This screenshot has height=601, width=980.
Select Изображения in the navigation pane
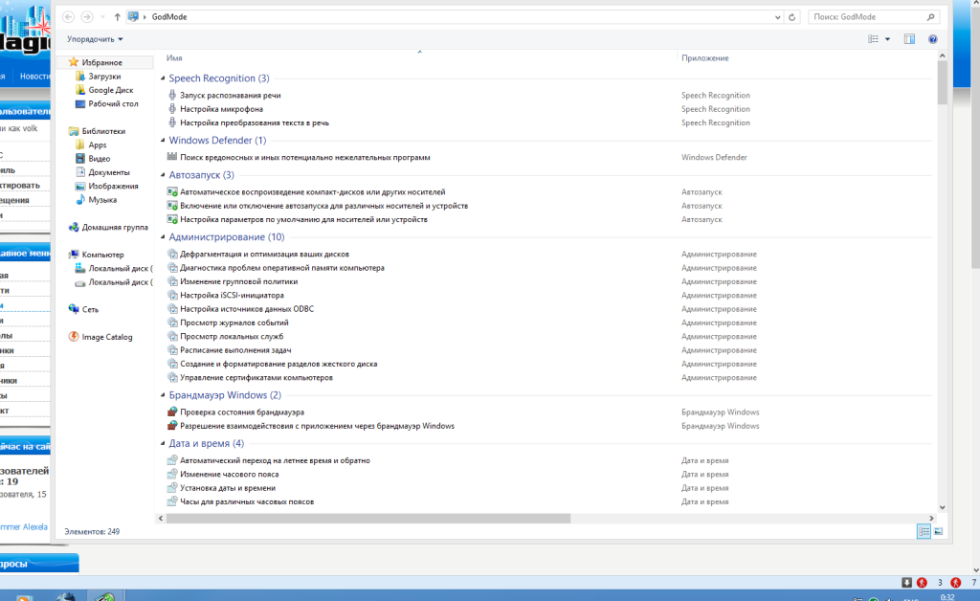[x=113, y=186]
